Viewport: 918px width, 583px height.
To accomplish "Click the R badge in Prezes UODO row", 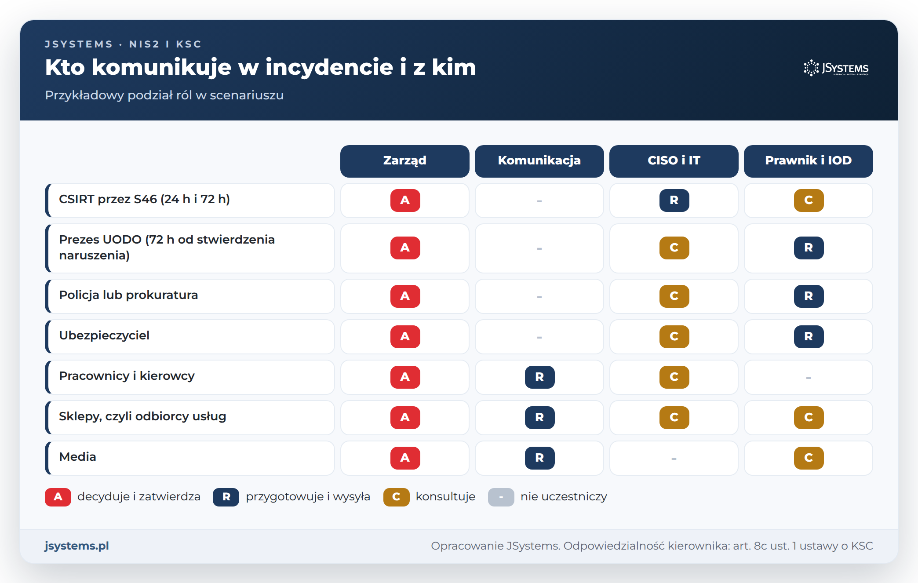I will [809, 248].
